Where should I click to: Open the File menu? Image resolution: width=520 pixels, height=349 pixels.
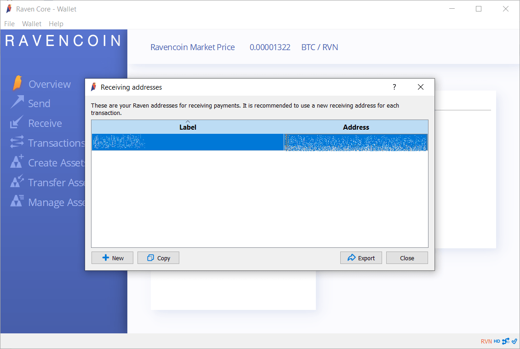click(9, 24)
